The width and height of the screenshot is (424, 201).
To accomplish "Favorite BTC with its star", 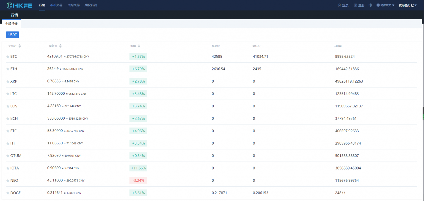I will (8, 57).
